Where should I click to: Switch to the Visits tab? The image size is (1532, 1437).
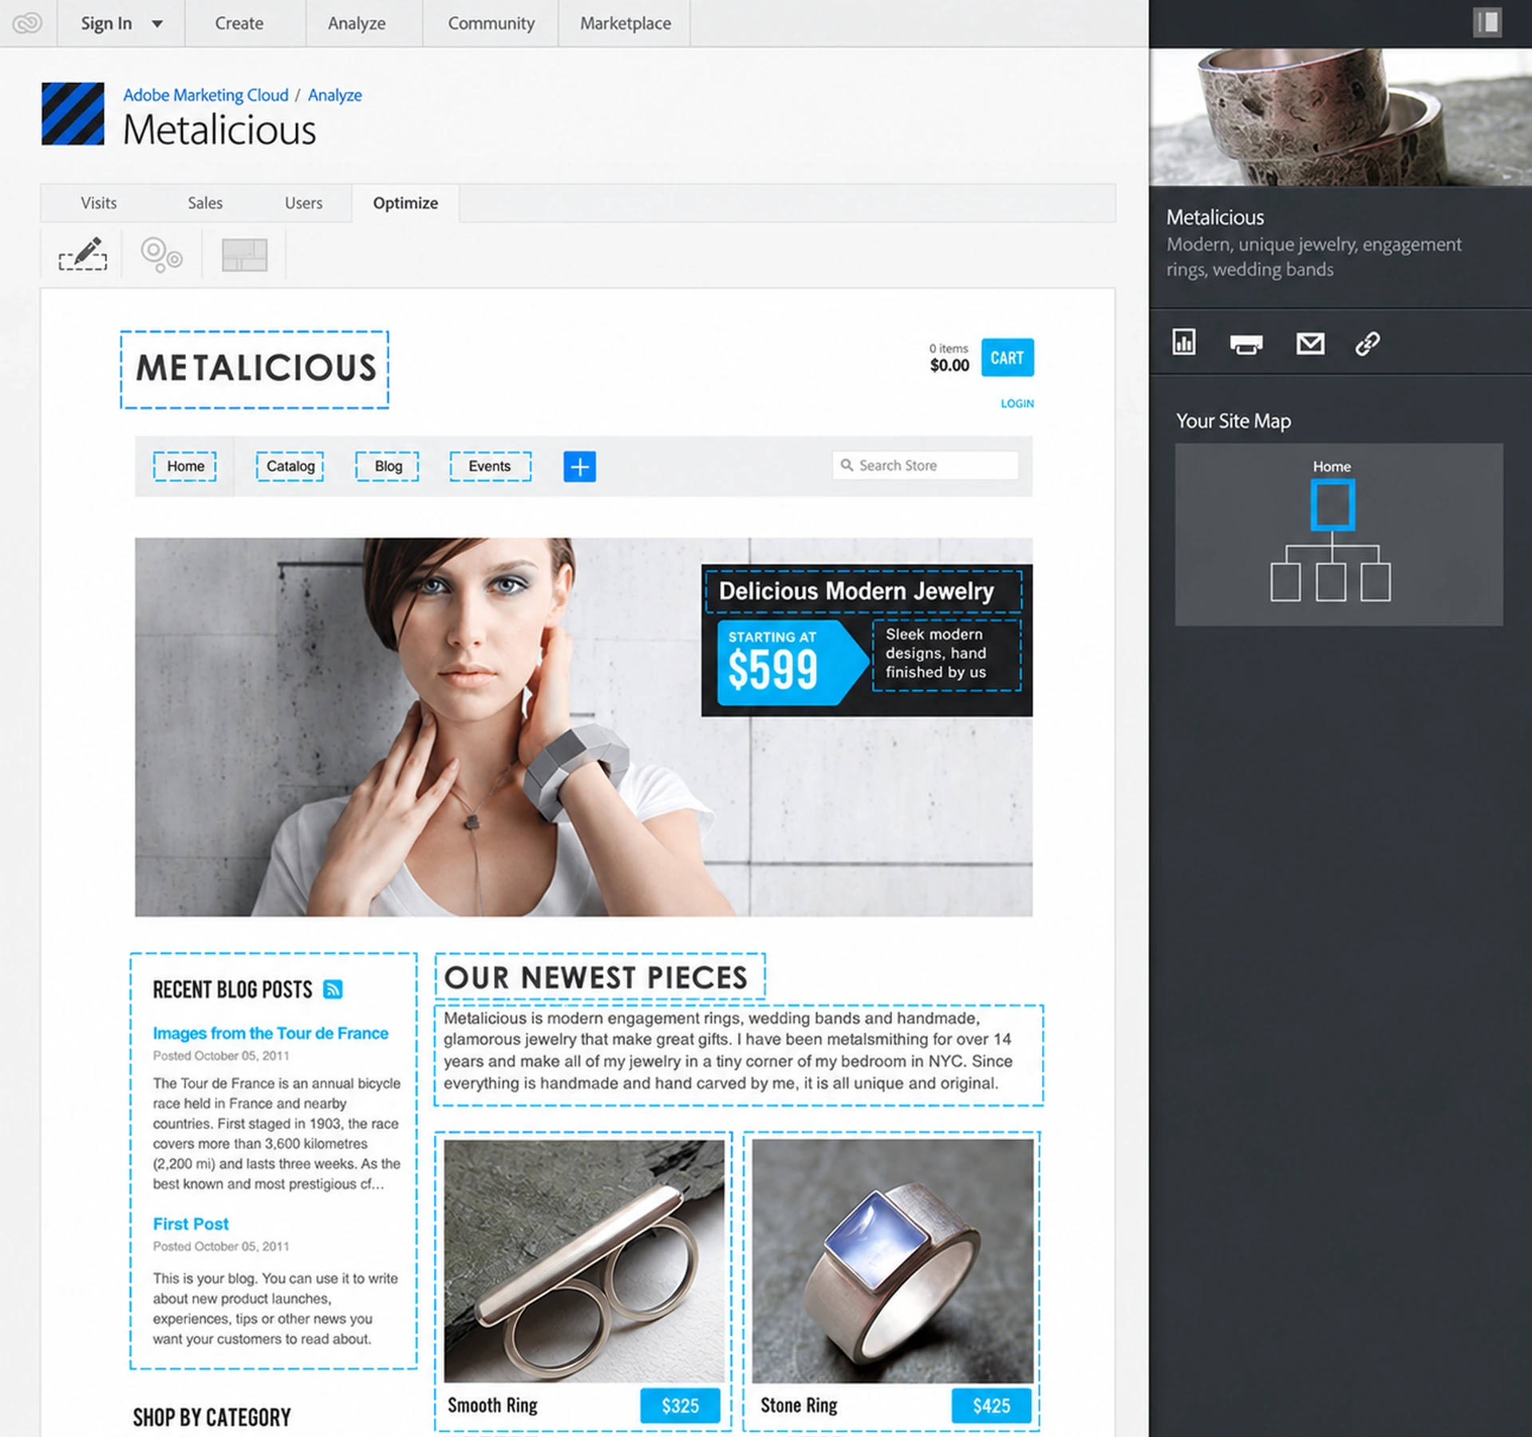[x=99, y=203]
